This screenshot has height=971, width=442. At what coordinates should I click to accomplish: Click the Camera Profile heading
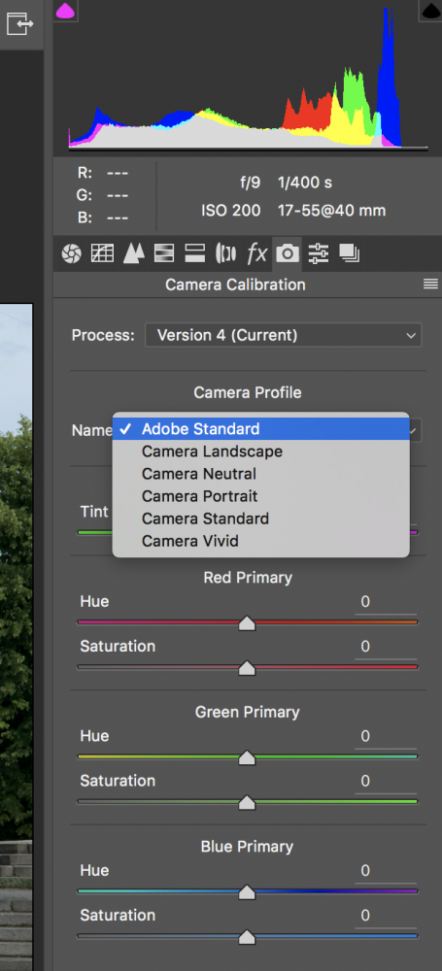click(248, 392)
